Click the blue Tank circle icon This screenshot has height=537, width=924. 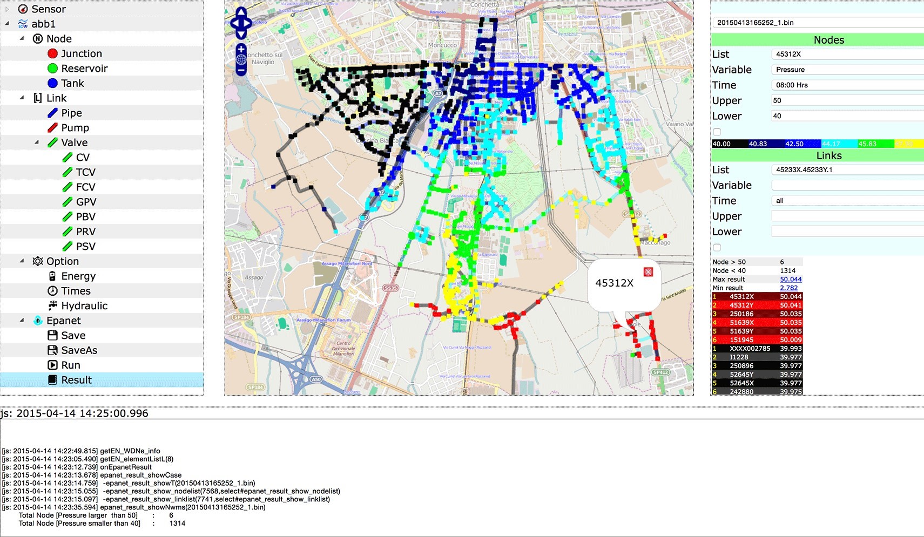tap(52, 83)
